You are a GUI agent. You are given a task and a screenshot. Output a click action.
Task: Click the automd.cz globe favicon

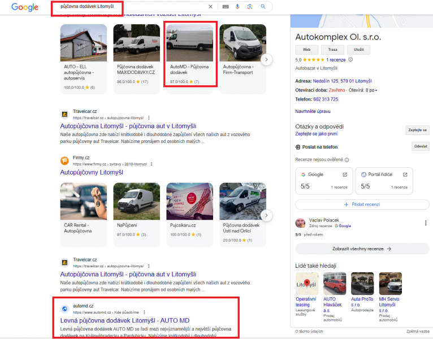(64, 309)
